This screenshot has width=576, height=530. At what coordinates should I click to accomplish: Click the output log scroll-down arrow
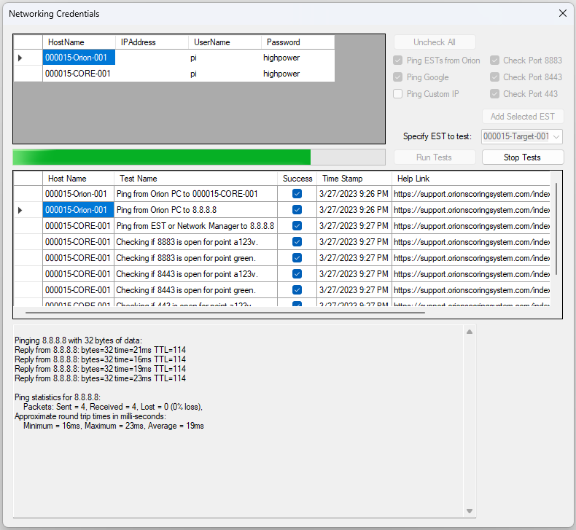point(470,511)
